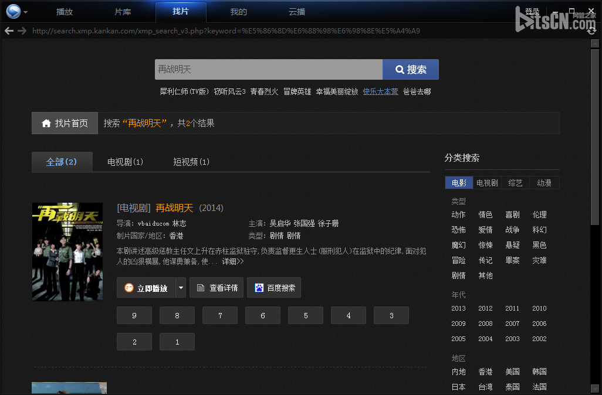Viewport: 602px width, 395px height.
Task: Open 冒牌英雄 suggested search
Action: (x=297, y=91)
